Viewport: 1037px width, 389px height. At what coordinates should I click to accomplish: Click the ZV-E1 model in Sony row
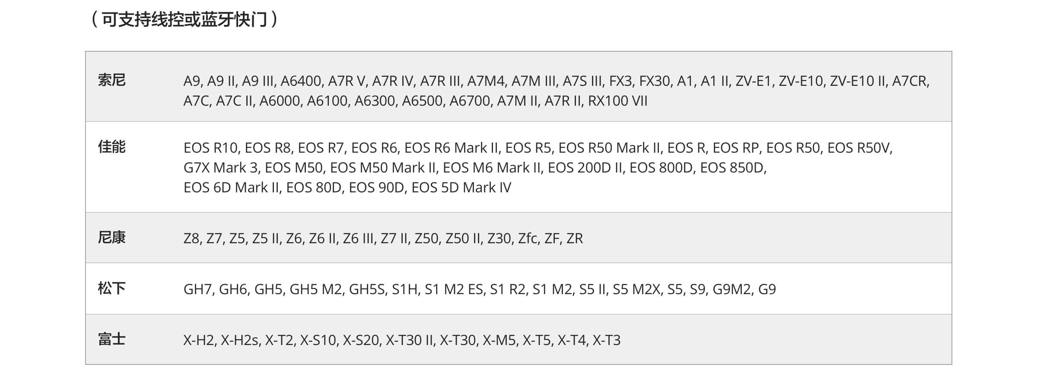[x=753, y=81]
